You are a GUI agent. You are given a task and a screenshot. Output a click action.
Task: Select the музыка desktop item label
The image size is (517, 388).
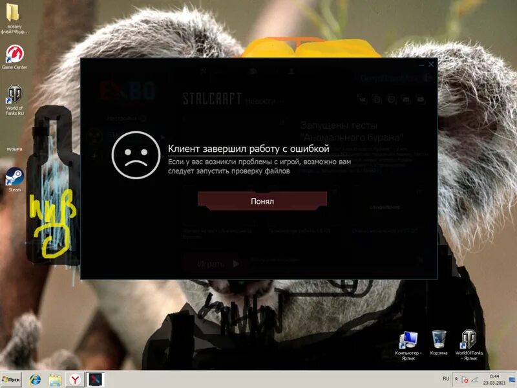pos(14,149)
